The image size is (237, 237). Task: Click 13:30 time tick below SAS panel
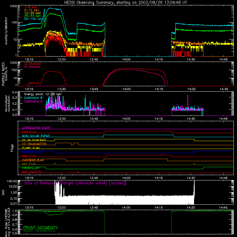pos(62,208)
